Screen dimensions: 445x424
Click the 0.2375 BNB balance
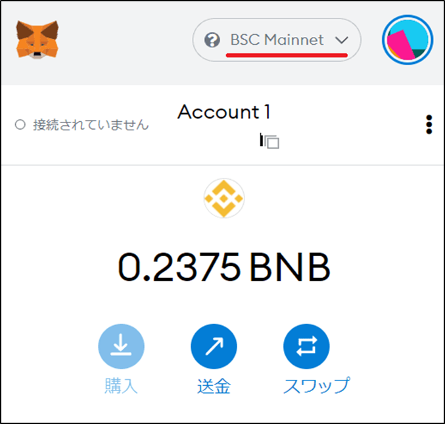pyautogui.click(x=224, y=267)
